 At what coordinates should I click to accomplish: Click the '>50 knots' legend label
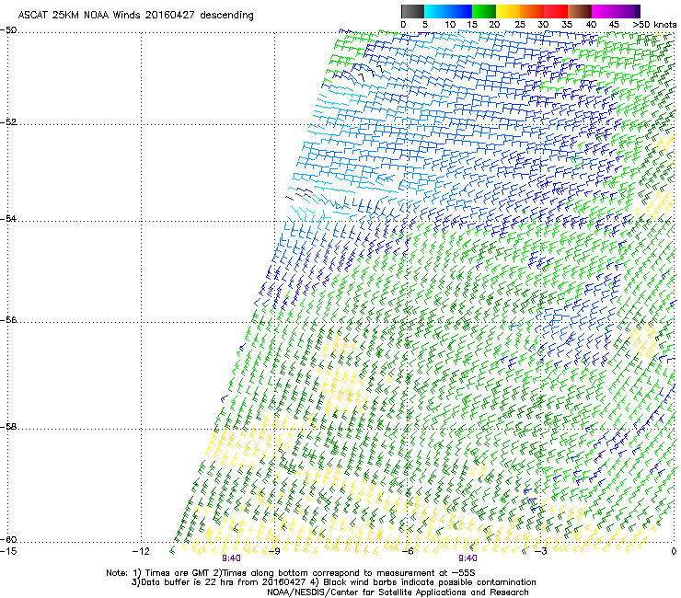(654, 25)
